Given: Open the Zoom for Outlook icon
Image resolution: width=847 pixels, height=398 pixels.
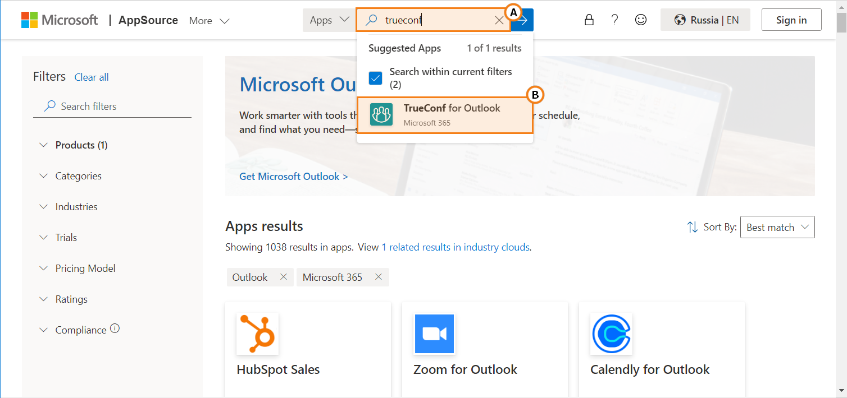Looking at the screenshot, I should 434,334.
